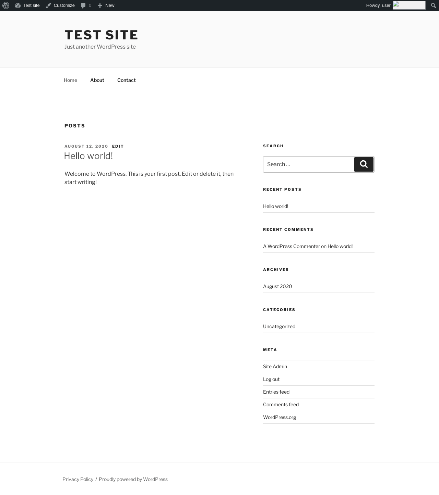Click the dashboard icon beside Test site

tap(18, 5)
